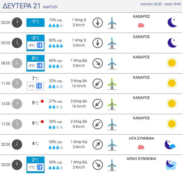The image size is (183, 174).
Task: Click the 2°C temperature box at 23:00
Action: coord(36,165)
